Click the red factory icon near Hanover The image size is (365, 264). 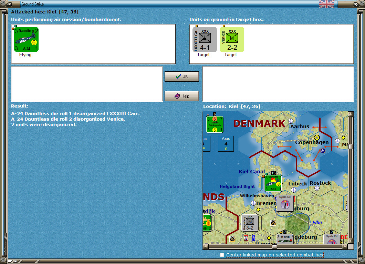[246, 238]
